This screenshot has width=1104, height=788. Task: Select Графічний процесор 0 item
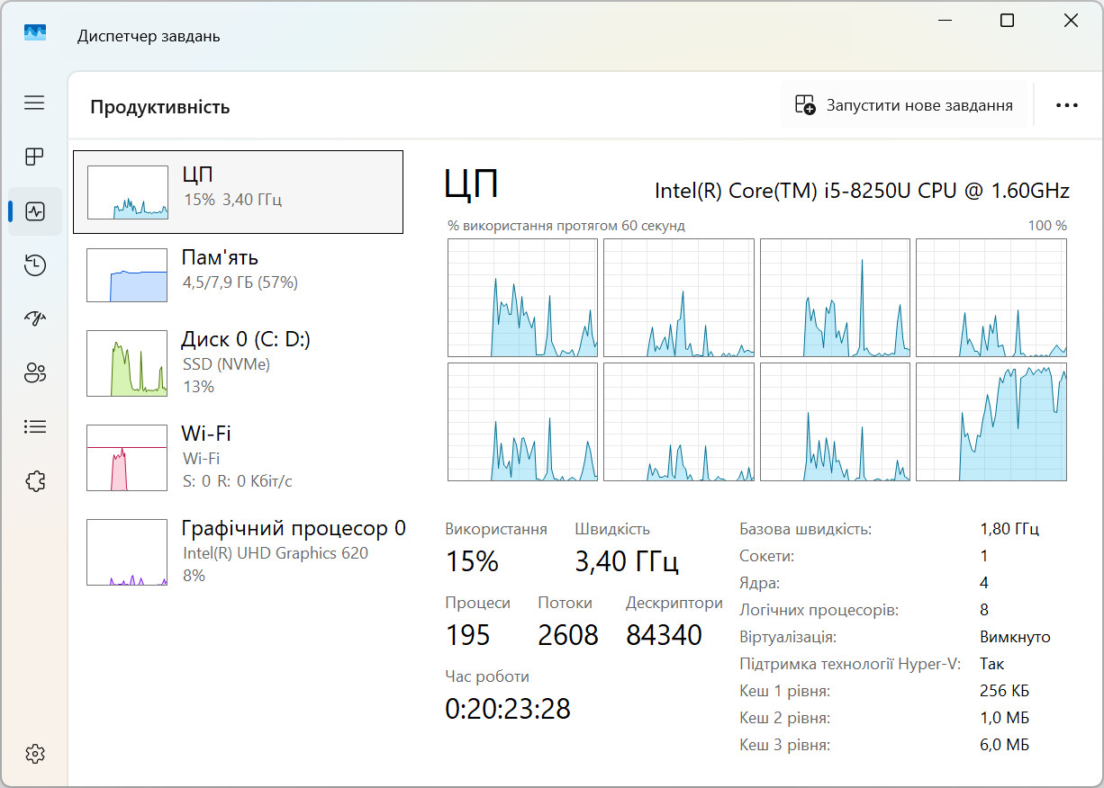[x=238, y=551]
